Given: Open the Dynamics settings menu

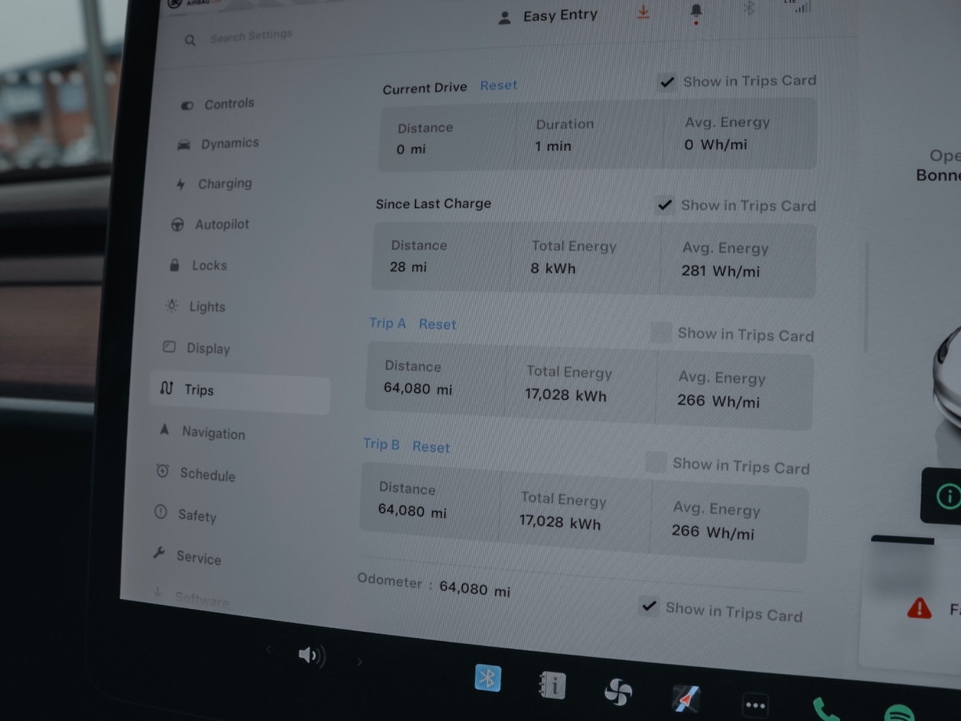Looking at the screenshot, I should [218, 143].
